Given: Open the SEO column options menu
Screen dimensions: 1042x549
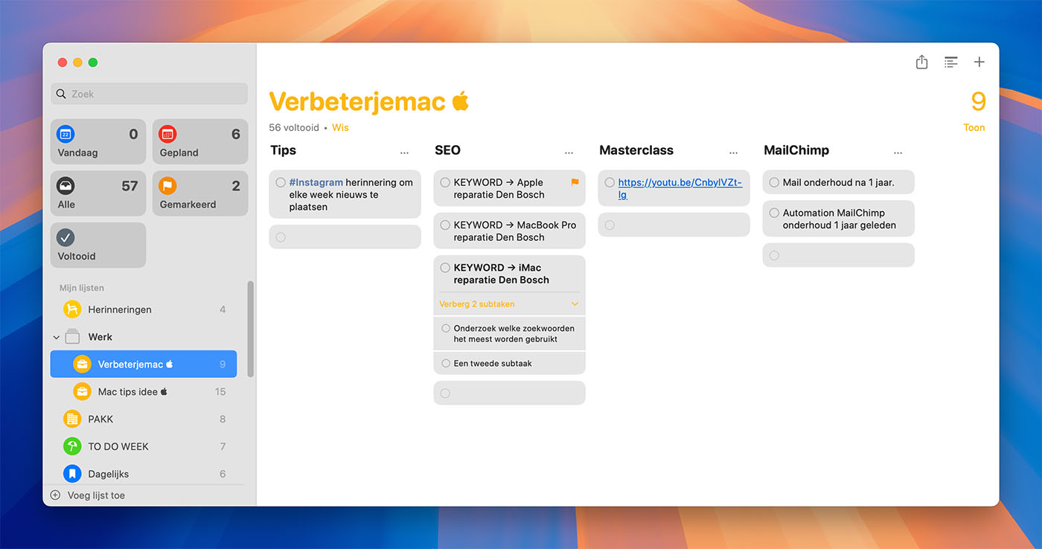Looking at the screenshot, I should pyautogui.click(x=569, y=151).
